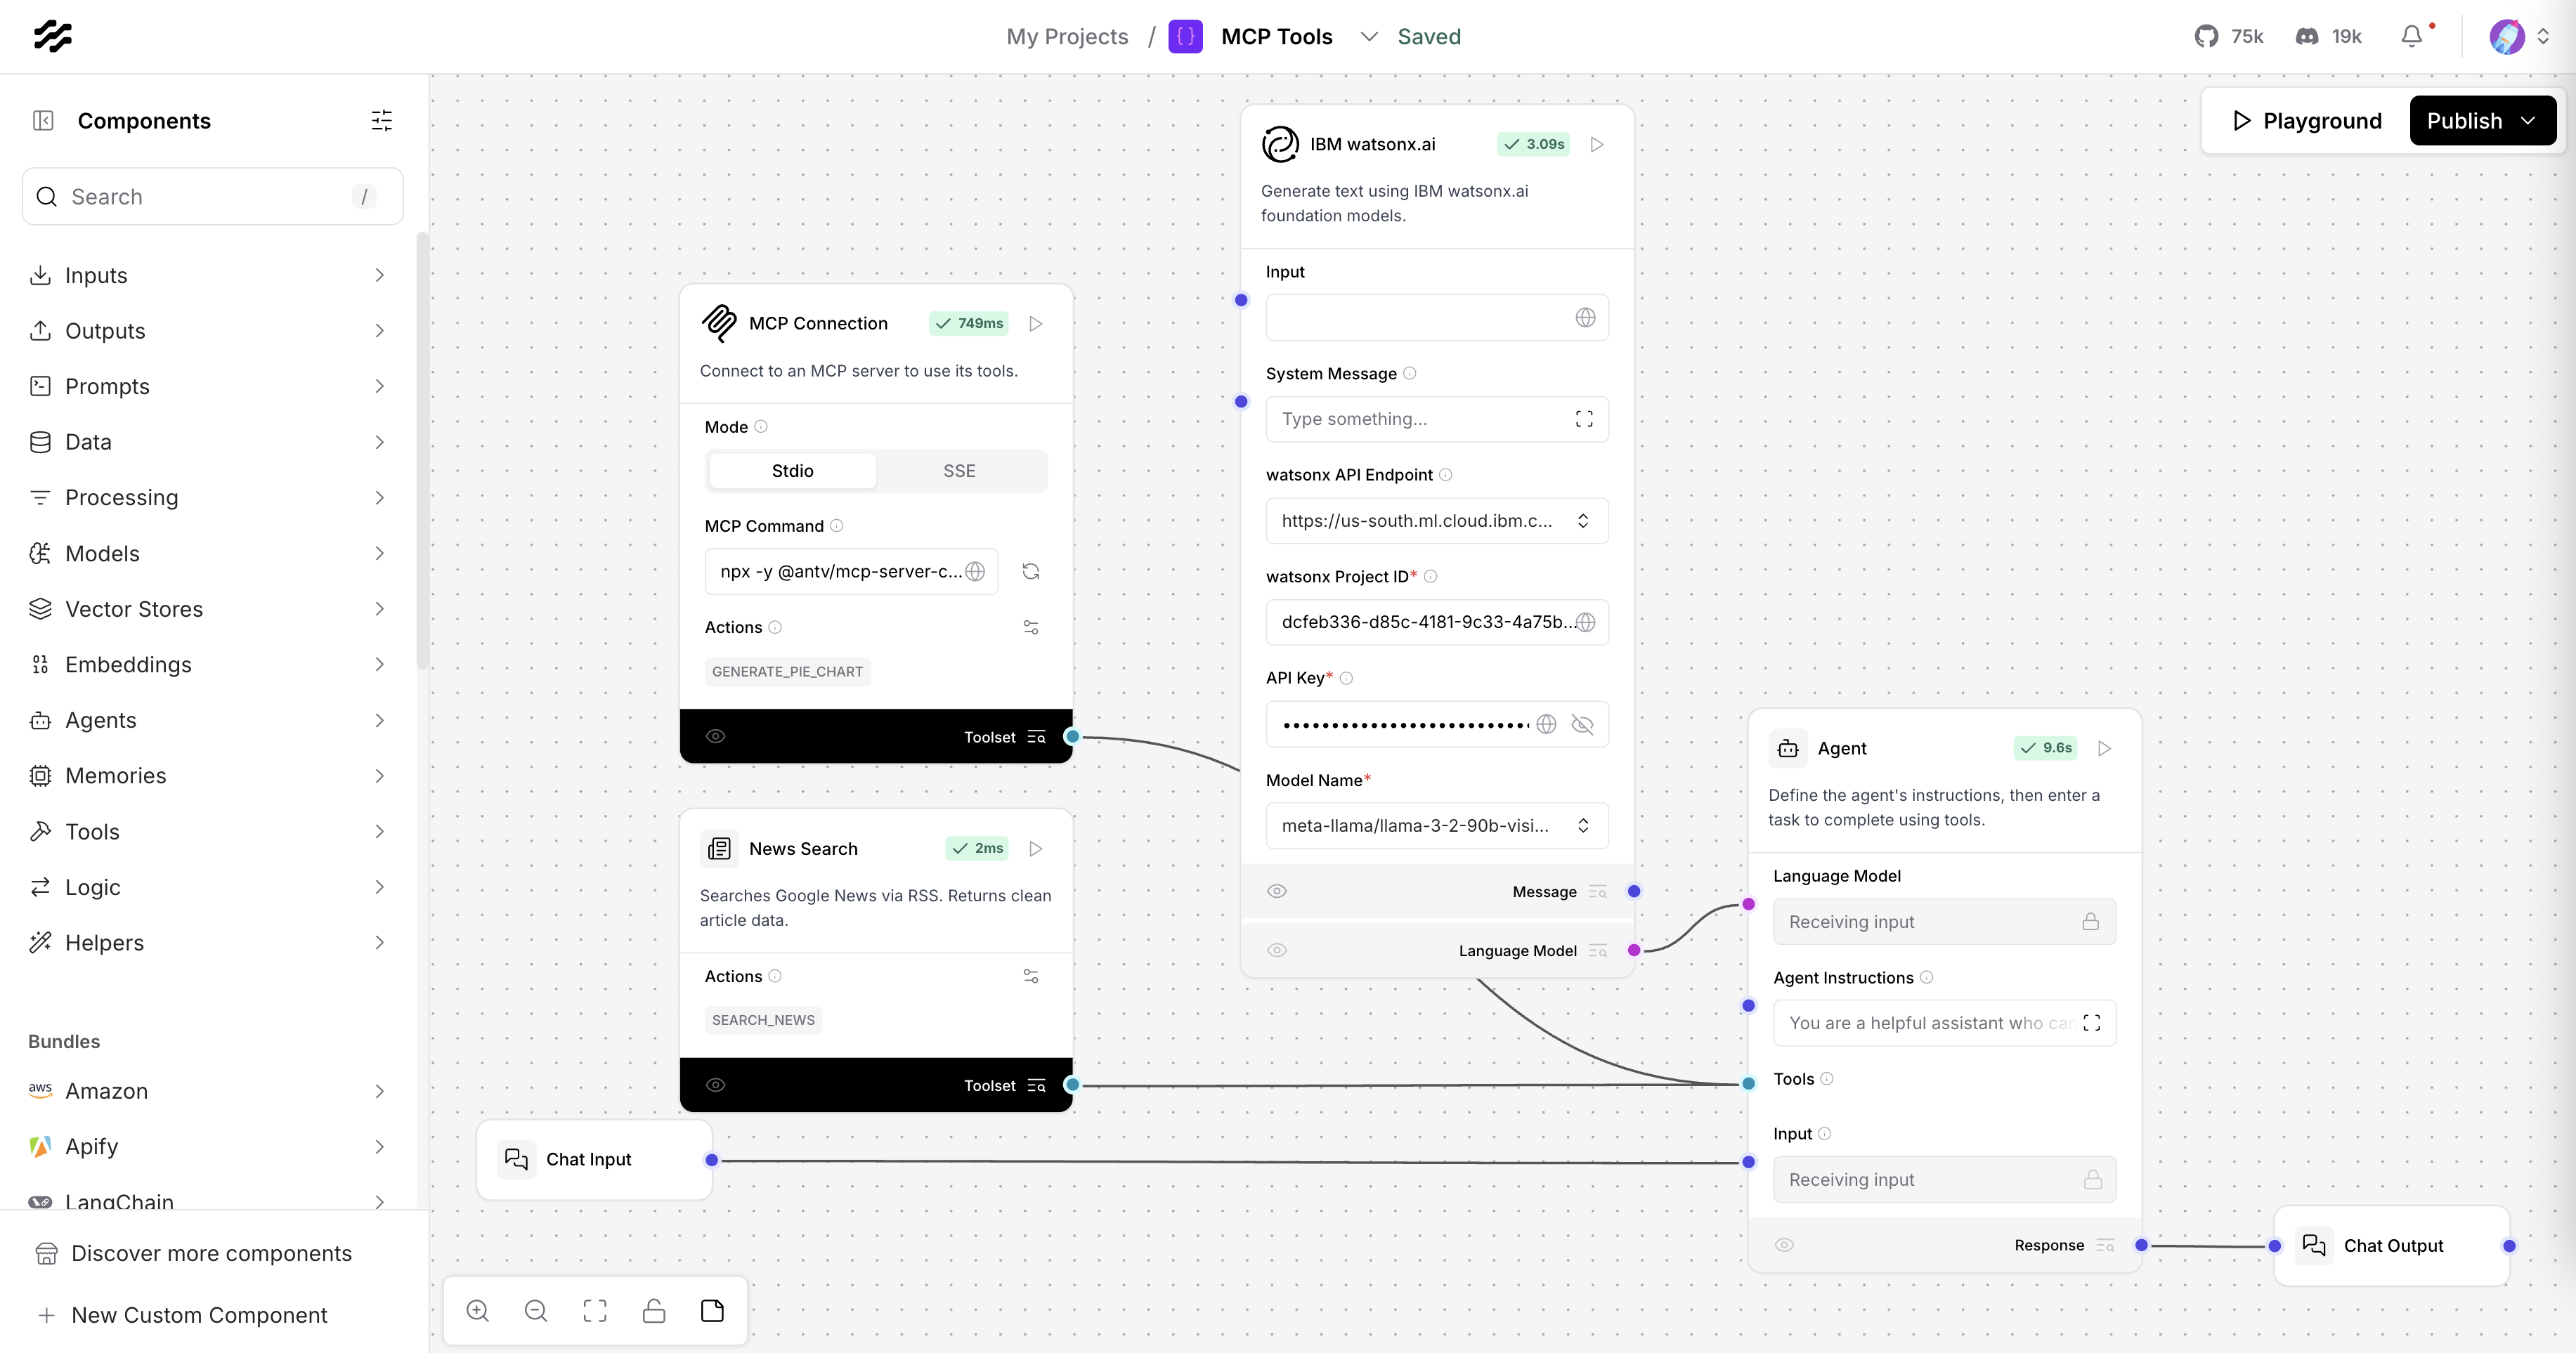Image resolution: width=2576 pixels, height=1353 pixels.
Task: Toggle Message output visibility in watsonx node
Action: (1277, 891)
